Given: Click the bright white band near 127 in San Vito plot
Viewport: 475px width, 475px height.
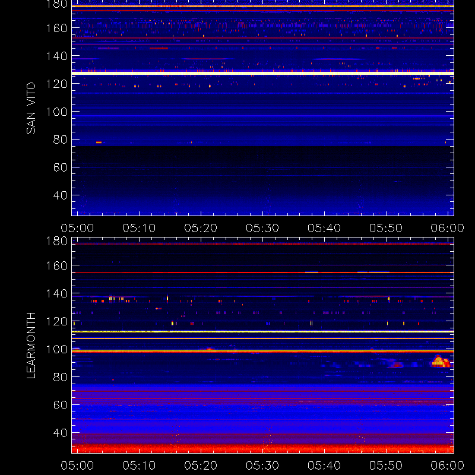Looking at the screenshot, I should point(262,73).
